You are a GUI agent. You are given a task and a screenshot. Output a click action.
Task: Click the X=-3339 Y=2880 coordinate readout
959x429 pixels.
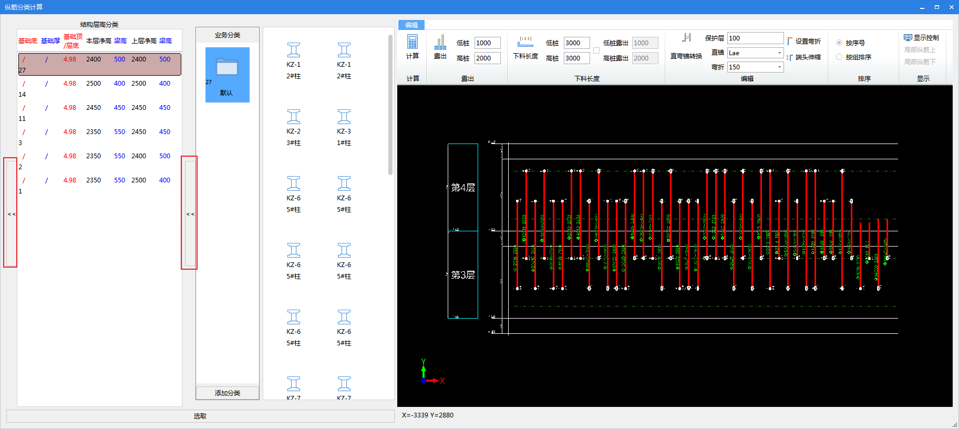tap(428, 415)
